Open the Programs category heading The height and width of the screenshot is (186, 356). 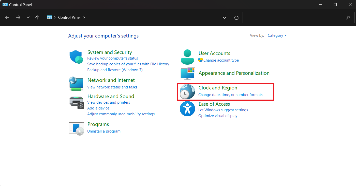pyautogui.click(x=98, y=124)
